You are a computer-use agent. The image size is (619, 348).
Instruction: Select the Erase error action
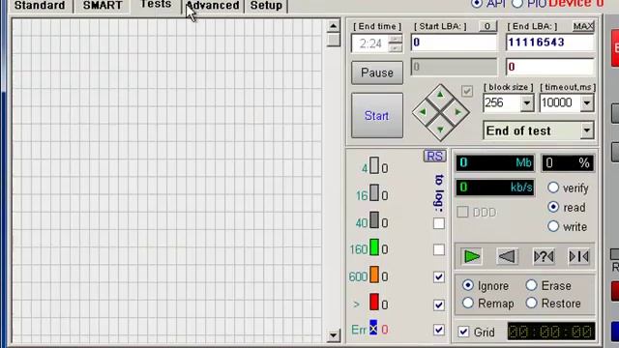pos(531,285)
